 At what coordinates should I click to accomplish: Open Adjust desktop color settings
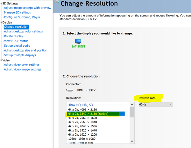[23, 31]
